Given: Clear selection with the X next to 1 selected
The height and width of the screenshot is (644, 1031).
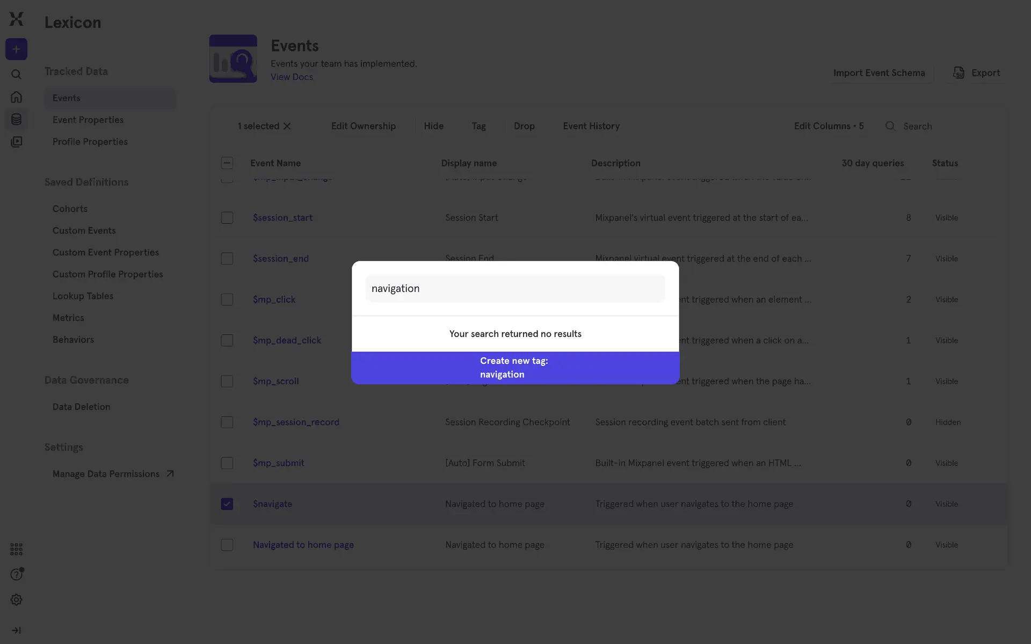Looking at the screenshot, I should click(x=287, y=126).
